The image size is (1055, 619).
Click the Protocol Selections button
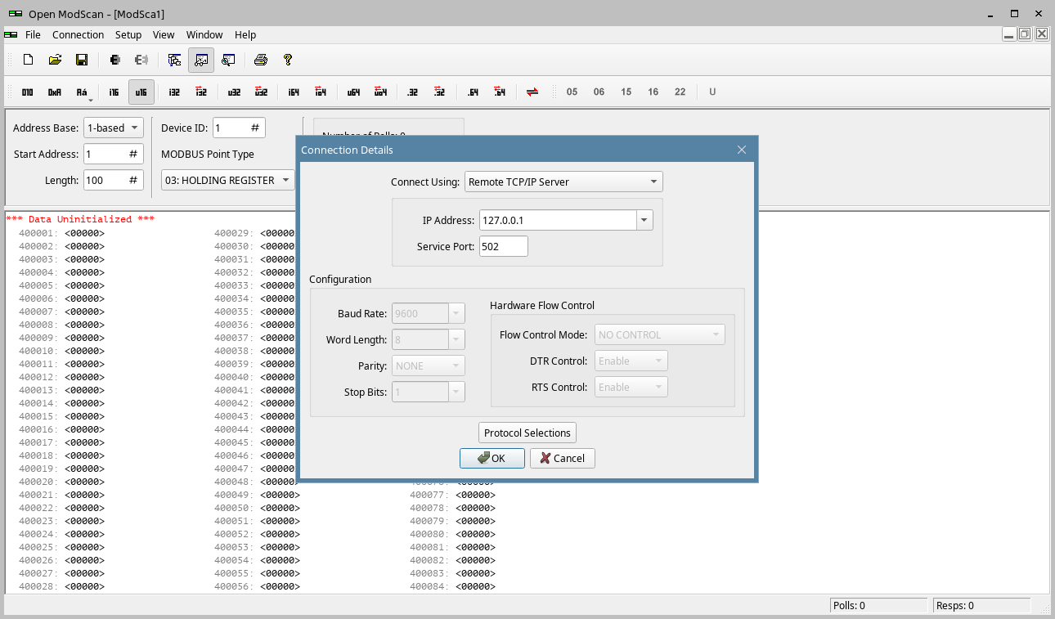[x=527, y=433]
